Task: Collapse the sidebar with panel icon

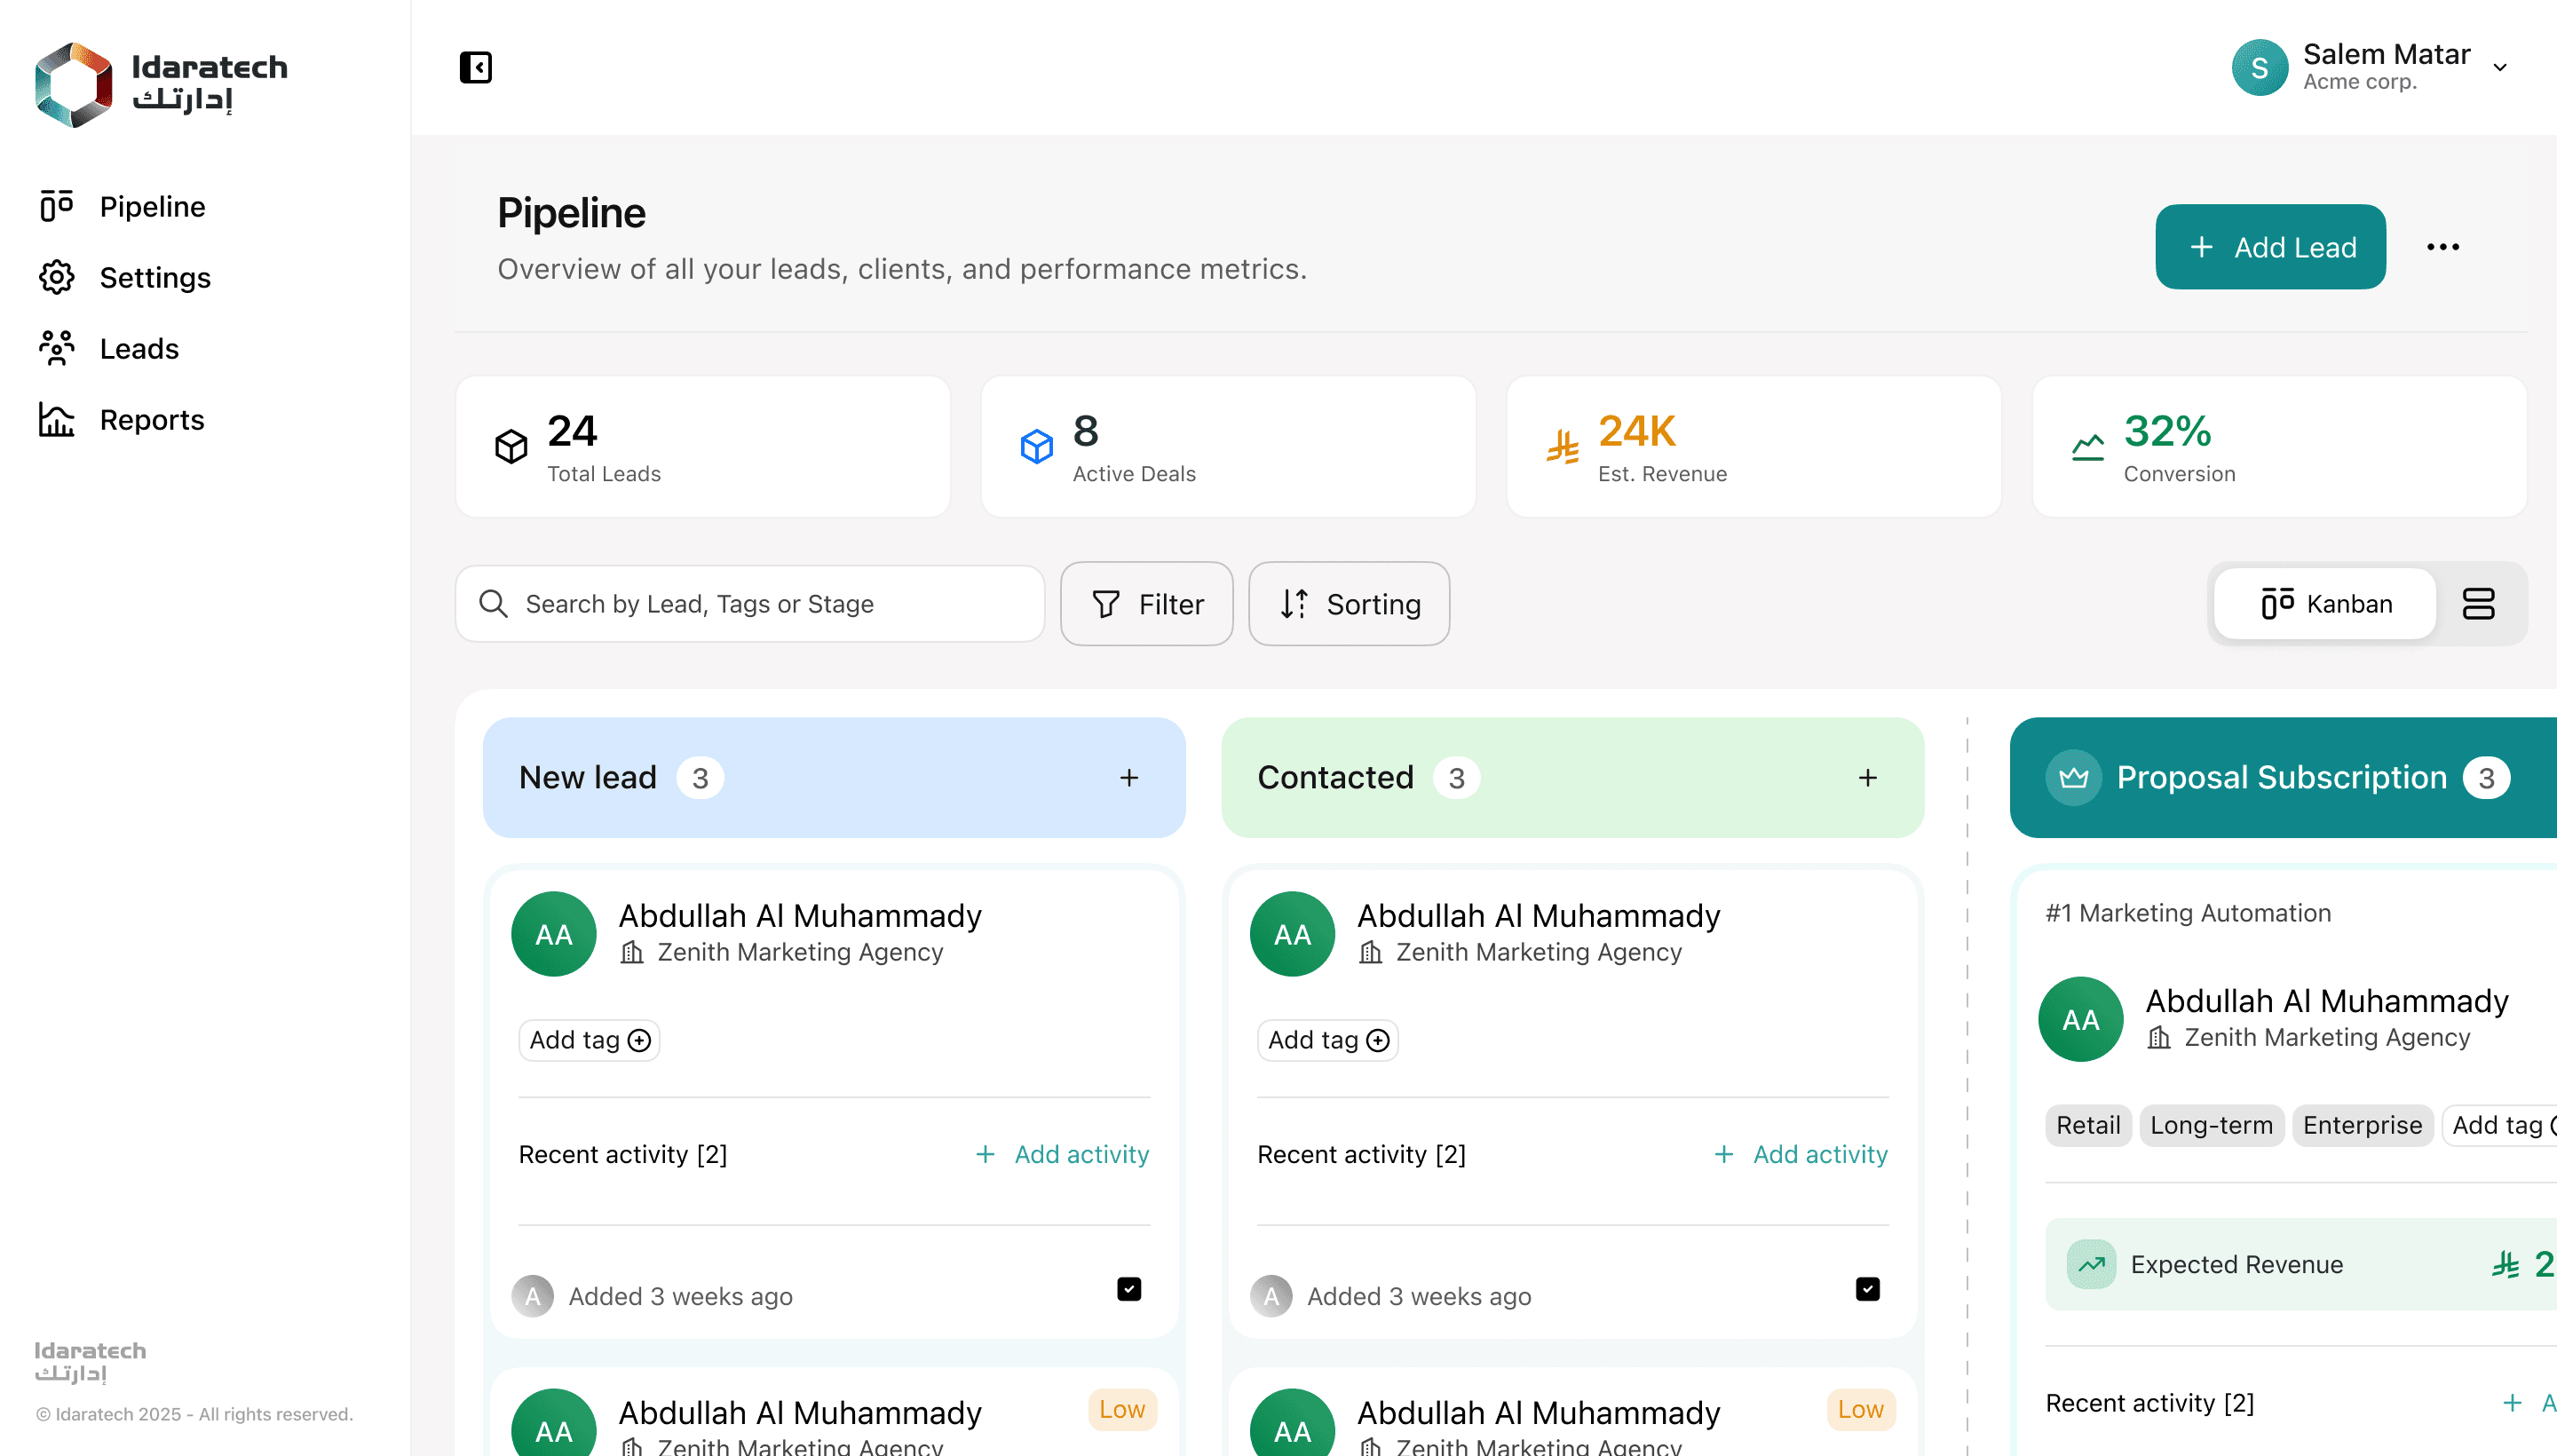Action: tap(475, 67)
